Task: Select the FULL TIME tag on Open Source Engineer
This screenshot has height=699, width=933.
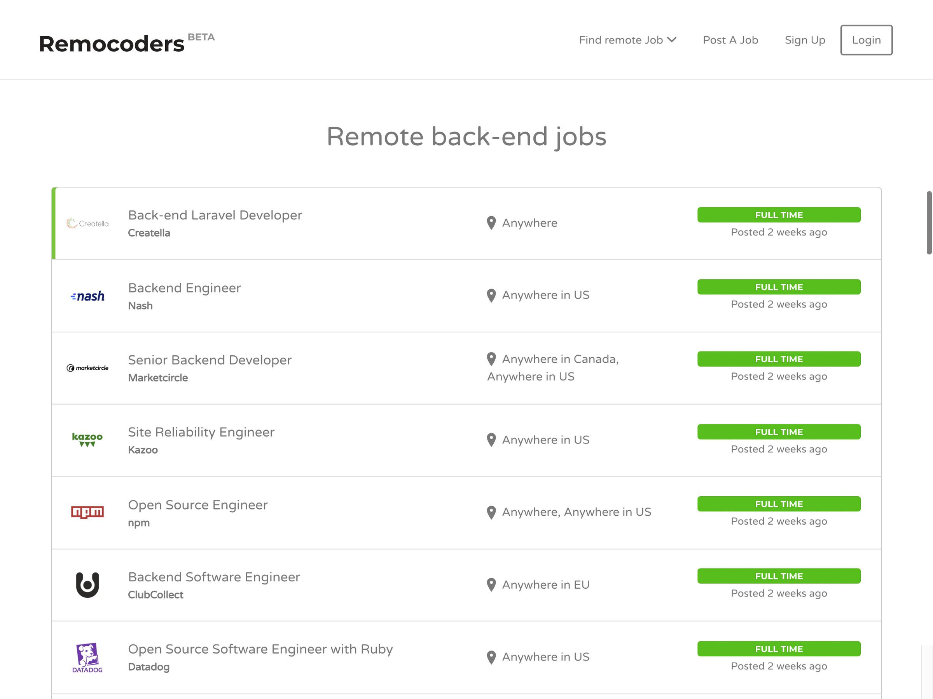Action: pos(779,504)
